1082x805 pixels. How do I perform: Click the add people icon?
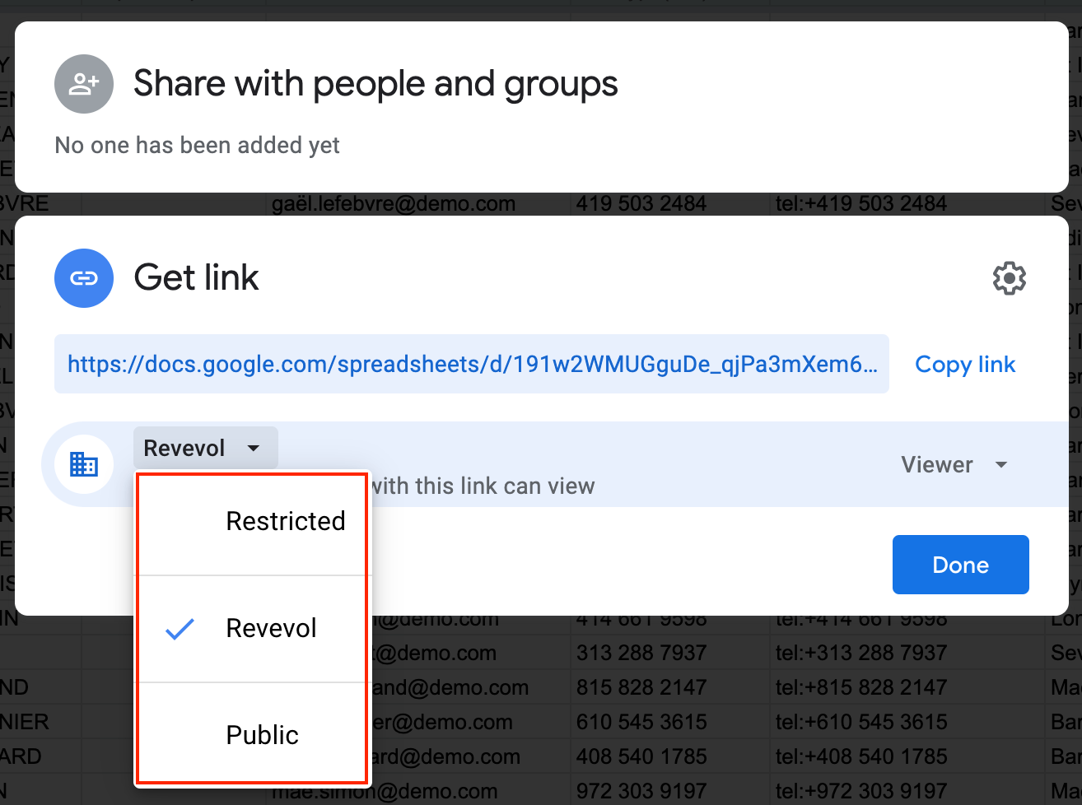[x=84, y=84]
